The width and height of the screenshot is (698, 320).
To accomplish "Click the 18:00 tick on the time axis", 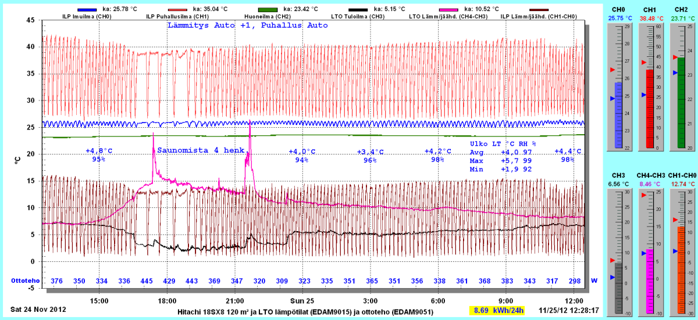I will click(168, 301).
